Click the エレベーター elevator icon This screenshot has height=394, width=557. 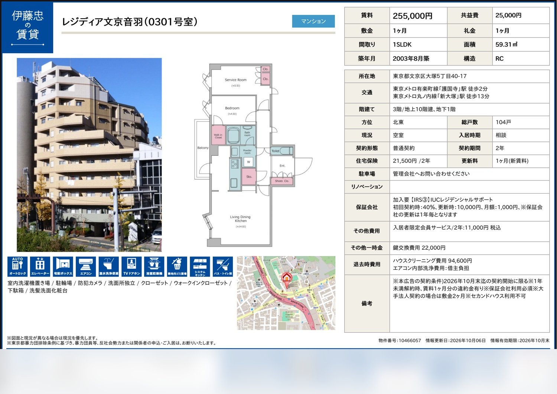(40, 267)
